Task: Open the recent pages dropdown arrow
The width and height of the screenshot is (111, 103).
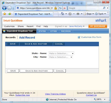Action: coord(13,8)
